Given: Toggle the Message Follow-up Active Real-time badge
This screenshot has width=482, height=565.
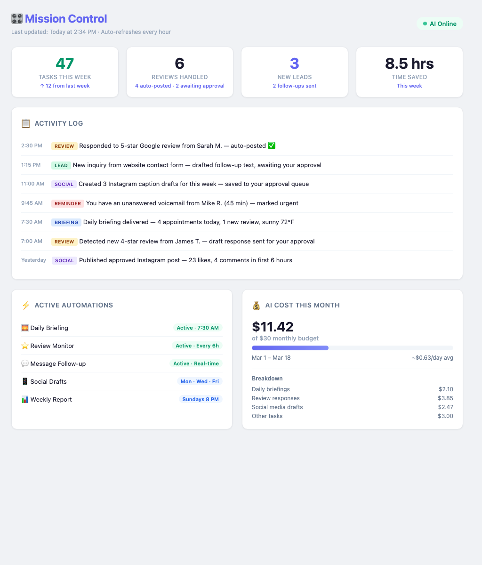Looking at the screenshot, I should pyautogui.click(x=196, y=363).
